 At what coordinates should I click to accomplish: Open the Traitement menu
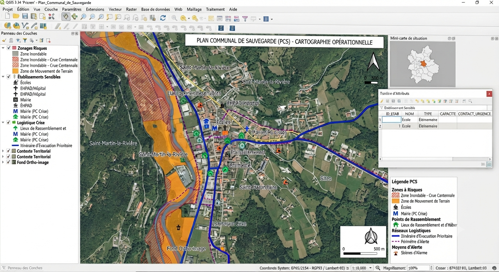[x=215, y=9]
